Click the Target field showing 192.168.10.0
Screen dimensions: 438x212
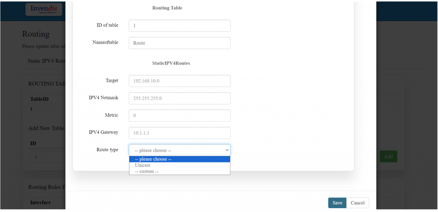click(179, 81)
